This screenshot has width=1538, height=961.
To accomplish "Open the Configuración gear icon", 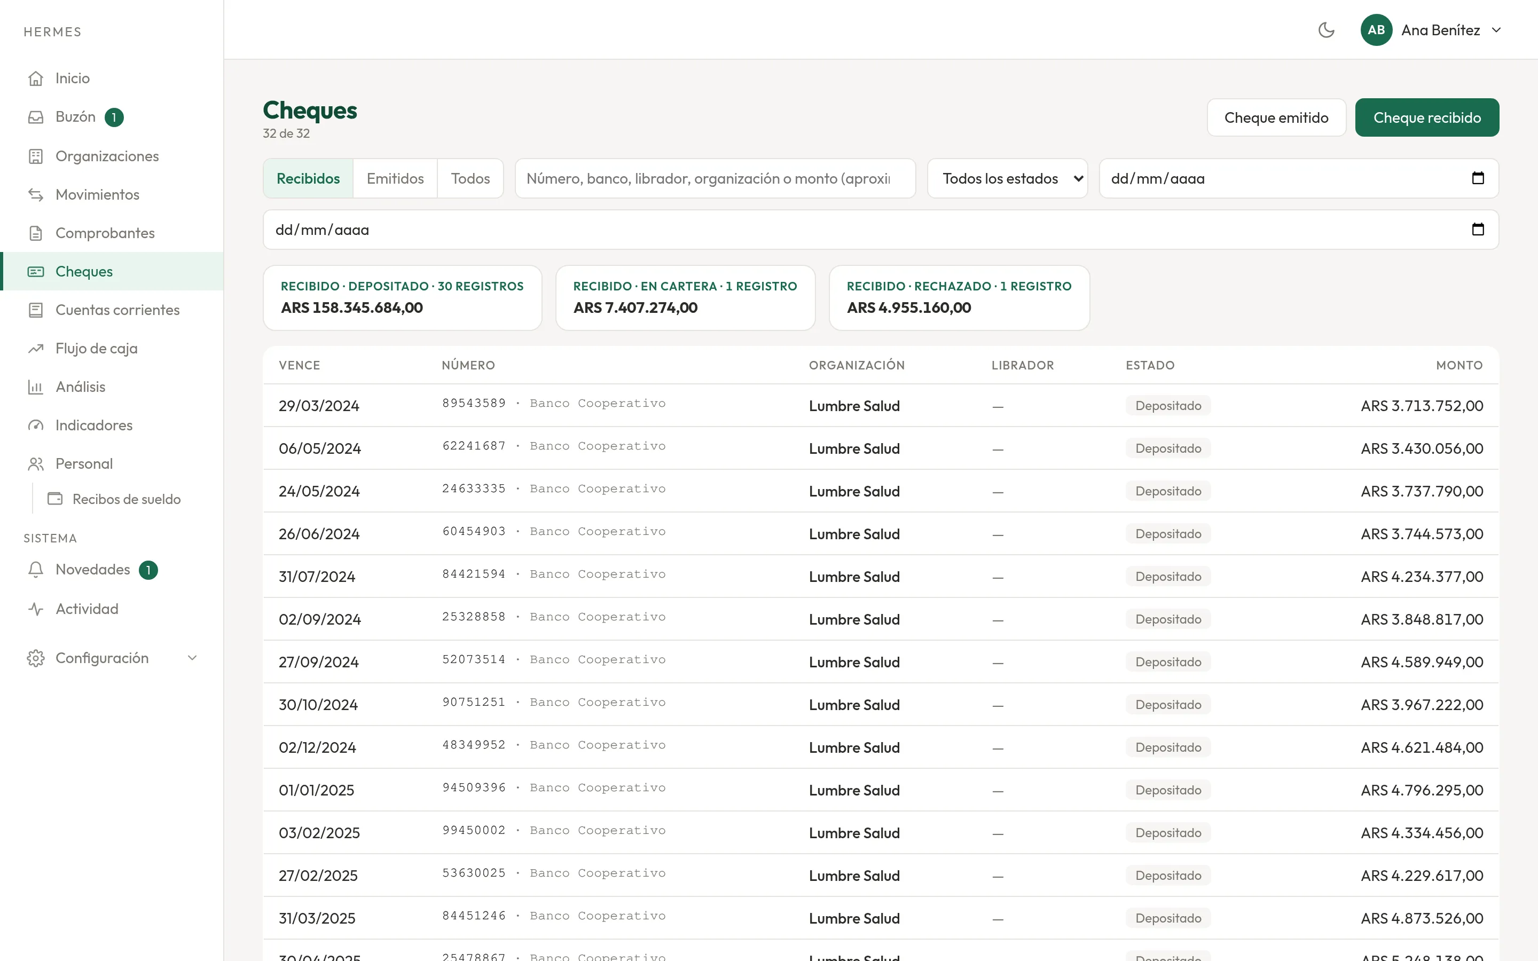I will click(36, 658).
